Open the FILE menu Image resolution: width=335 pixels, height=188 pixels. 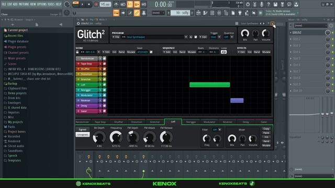point(4,4)
